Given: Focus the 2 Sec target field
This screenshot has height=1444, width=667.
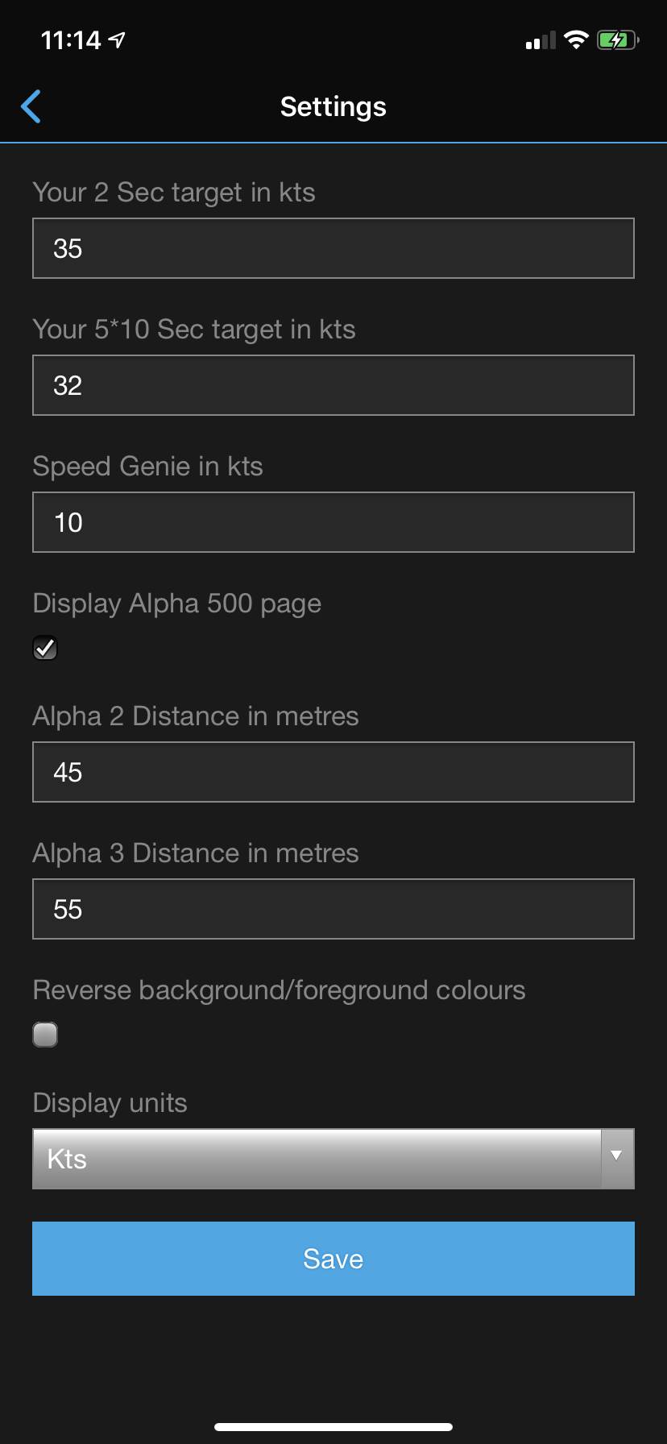Looking at the screenshot, I should pos(333,248).
